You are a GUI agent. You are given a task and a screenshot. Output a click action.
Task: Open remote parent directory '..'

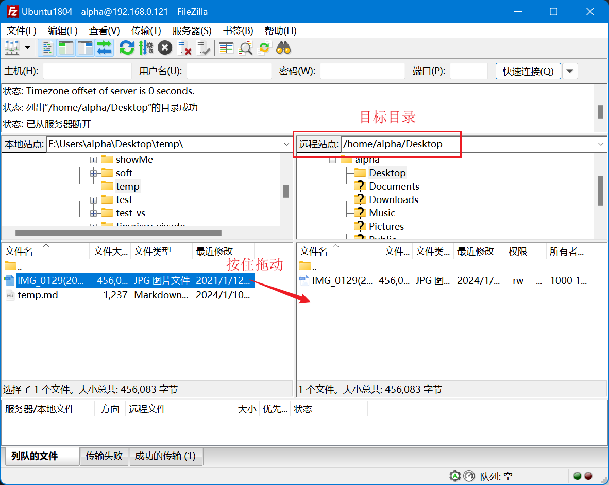click(x=308, y=266)
